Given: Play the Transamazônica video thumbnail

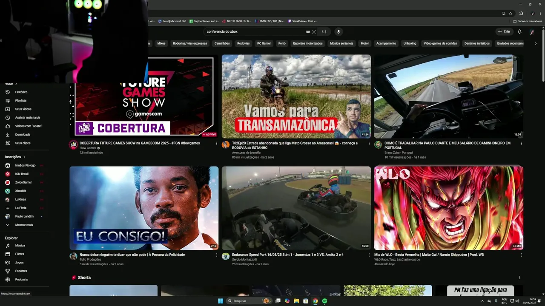Looking at the screenshot, I should (296, 96).
